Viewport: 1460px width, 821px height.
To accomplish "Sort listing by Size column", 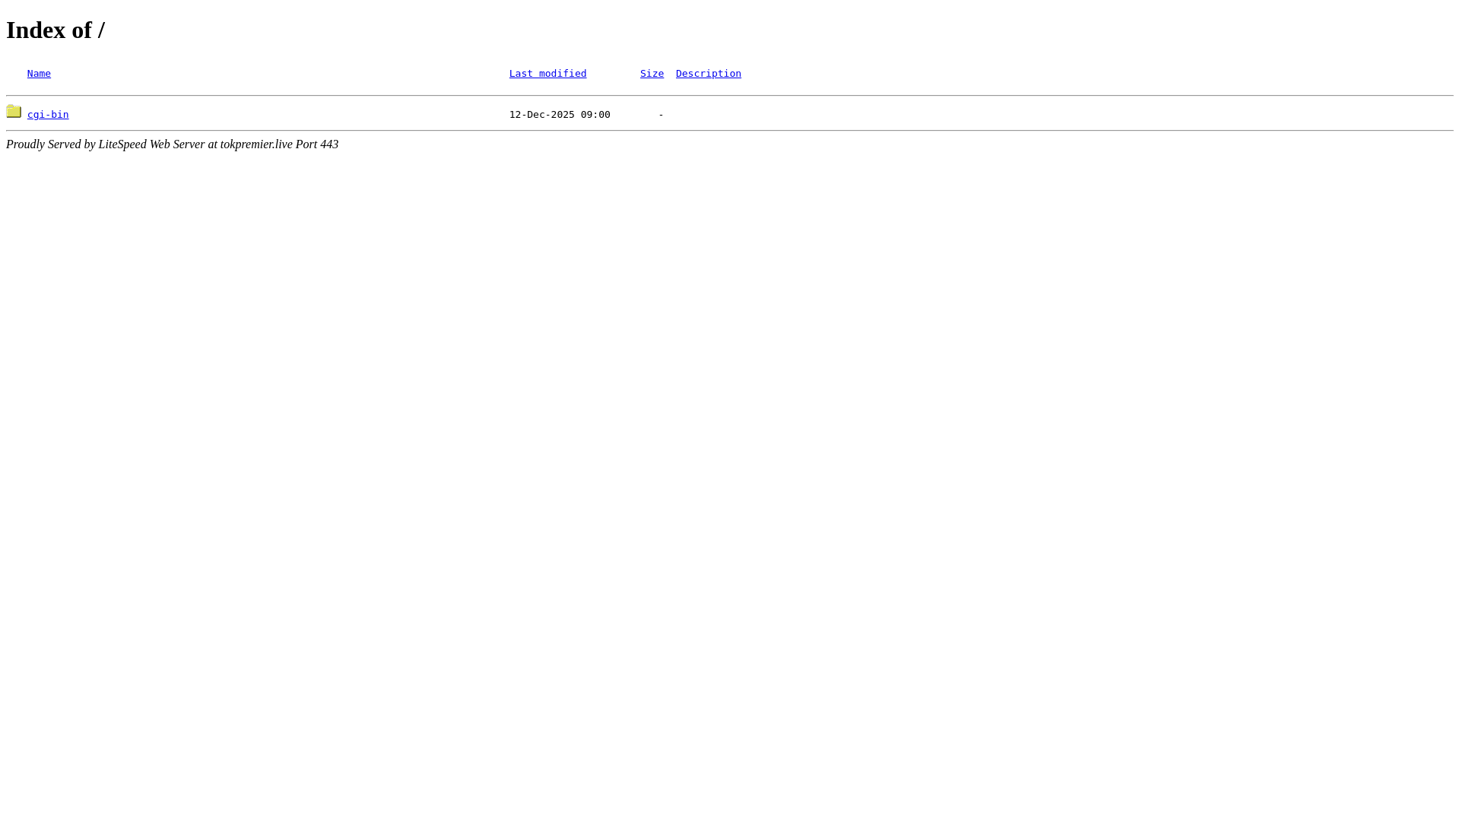I will pyautogui.click(x=652, y=74).
